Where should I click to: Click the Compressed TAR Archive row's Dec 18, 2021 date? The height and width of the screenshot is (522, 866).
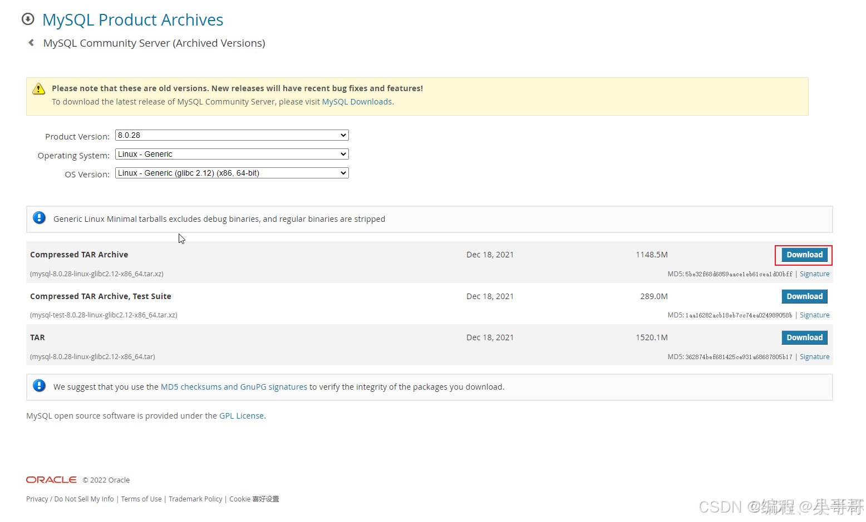click(x=490, y=255)
